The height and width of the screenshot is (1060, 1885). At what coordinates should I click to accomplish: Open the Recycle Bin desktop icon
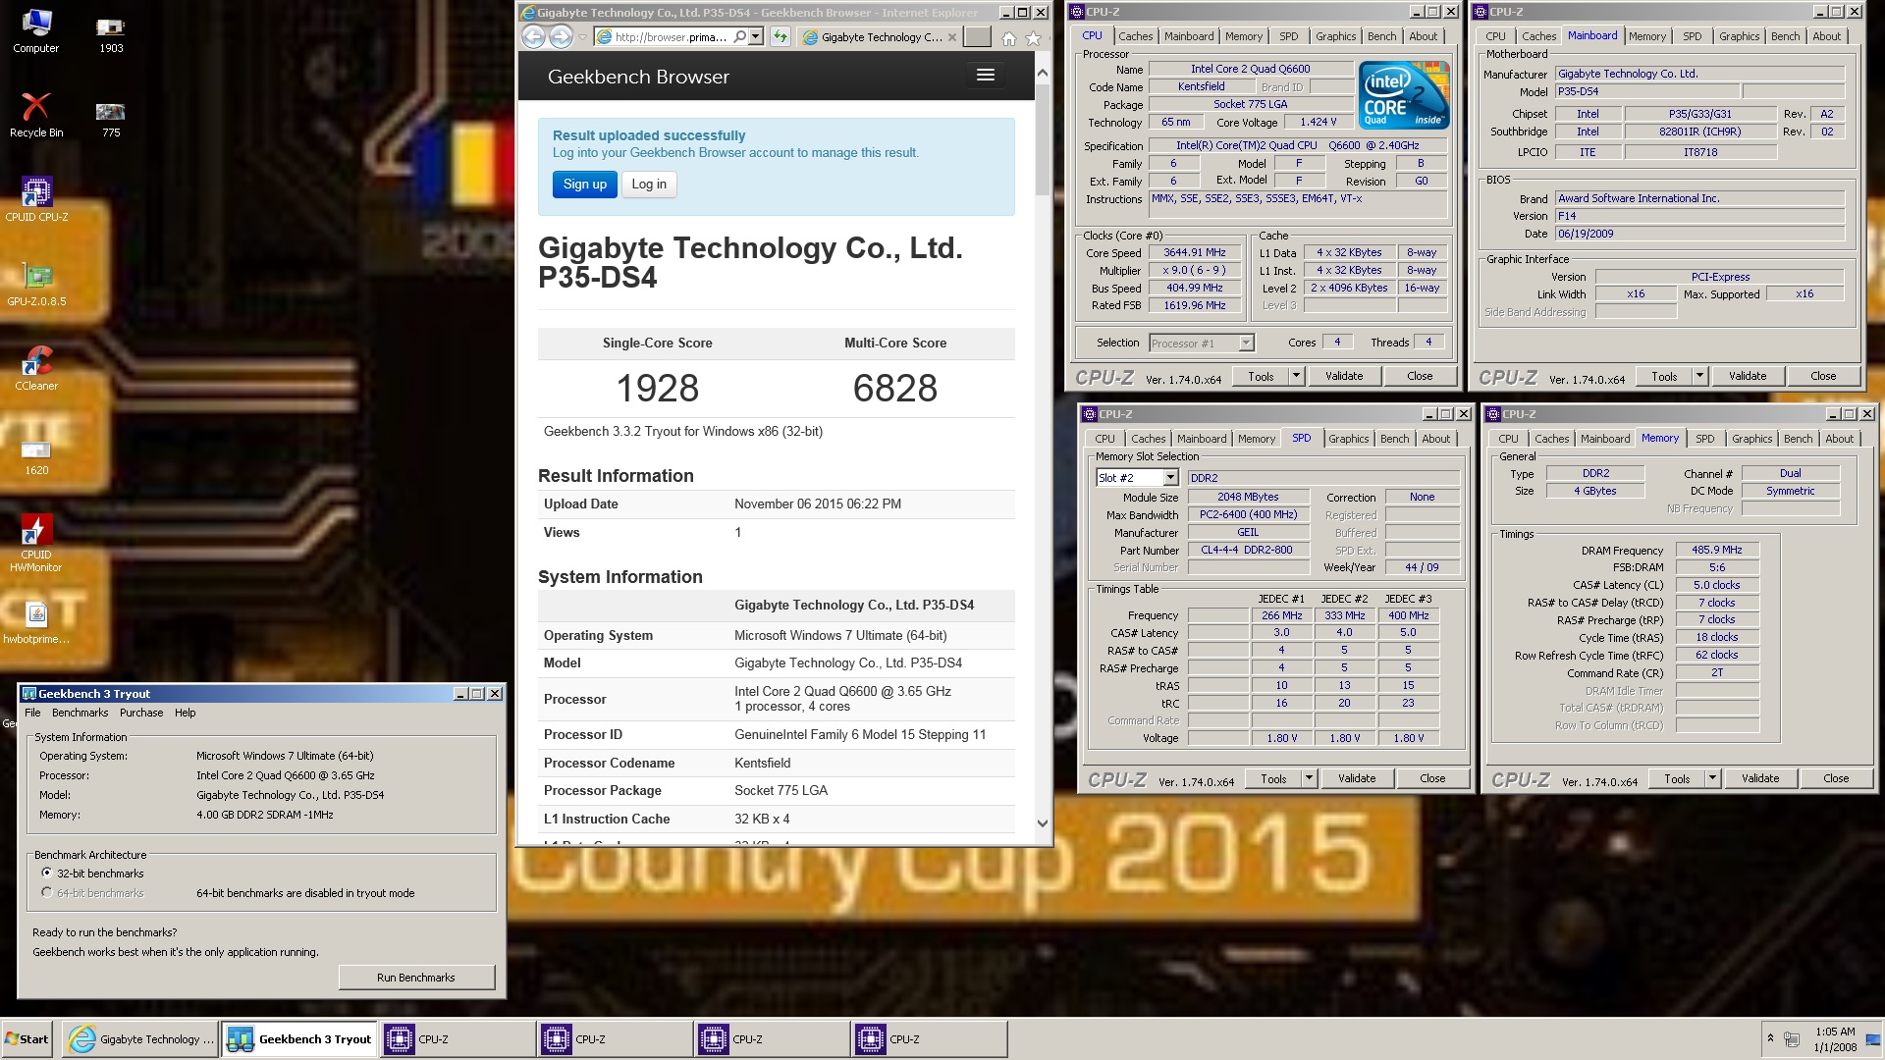pos(35,115)
